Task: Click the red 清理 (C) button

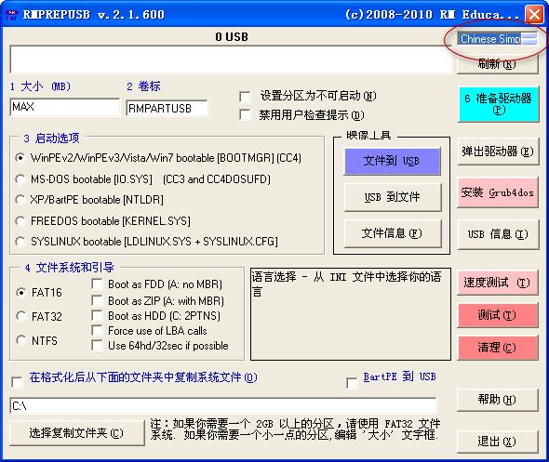Action: tap(498, 348)
